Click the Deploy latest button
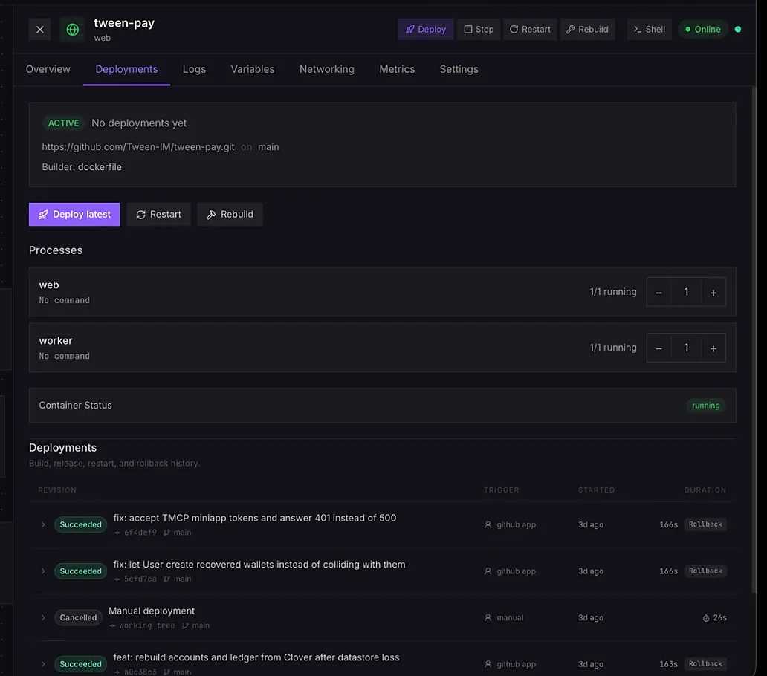 (74, 215)
